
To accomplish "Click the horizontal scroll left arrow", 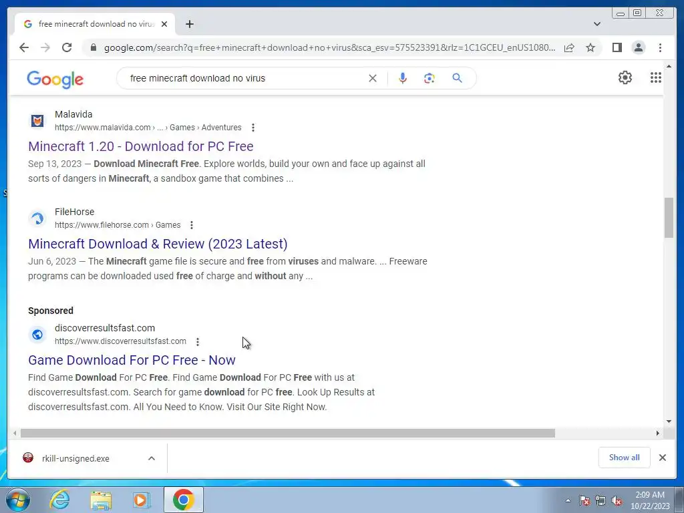I will click(15, 433).
